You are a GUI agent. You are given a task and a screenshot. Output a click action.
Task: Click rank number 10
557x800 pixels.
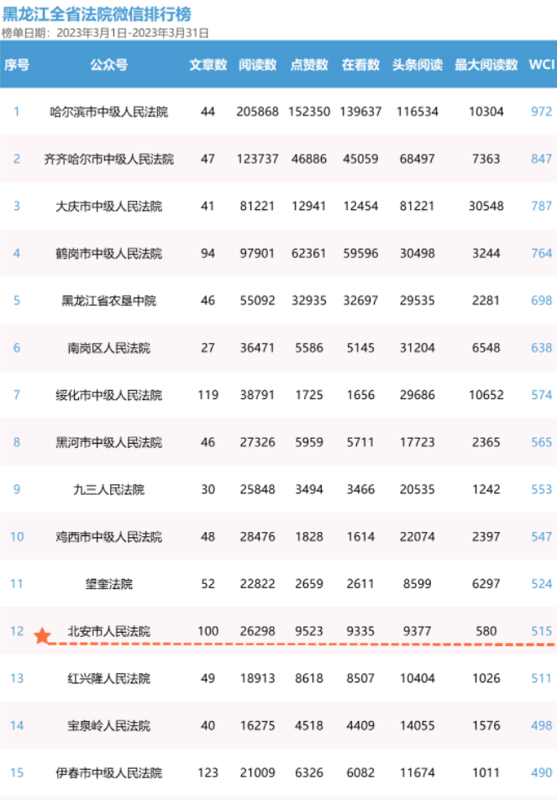tap(17, 536)
